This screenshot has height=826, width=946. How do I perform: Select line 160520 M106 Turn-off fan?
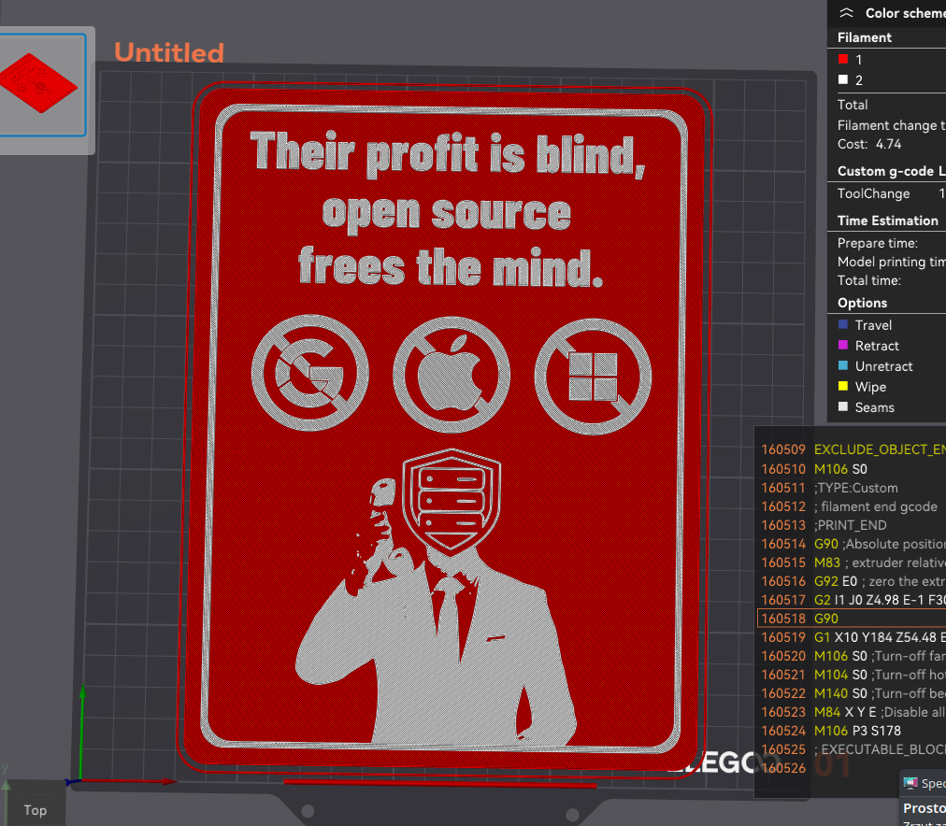852,656
